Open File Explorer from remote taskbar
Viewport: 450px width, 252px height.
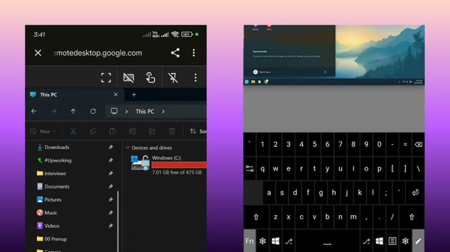(x=253, y=82)
